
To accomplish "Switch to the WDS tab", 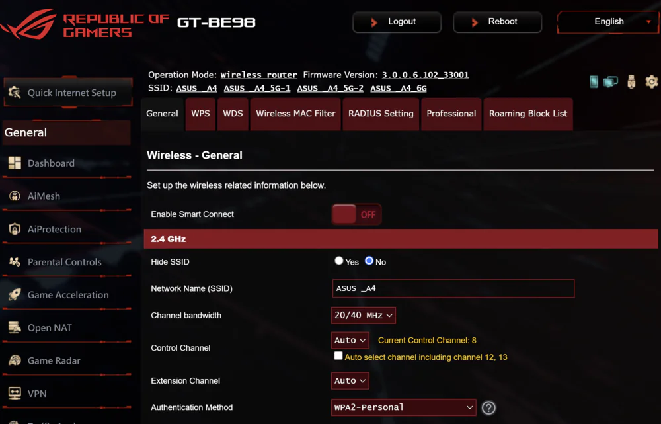I will [x=233, y=114].
